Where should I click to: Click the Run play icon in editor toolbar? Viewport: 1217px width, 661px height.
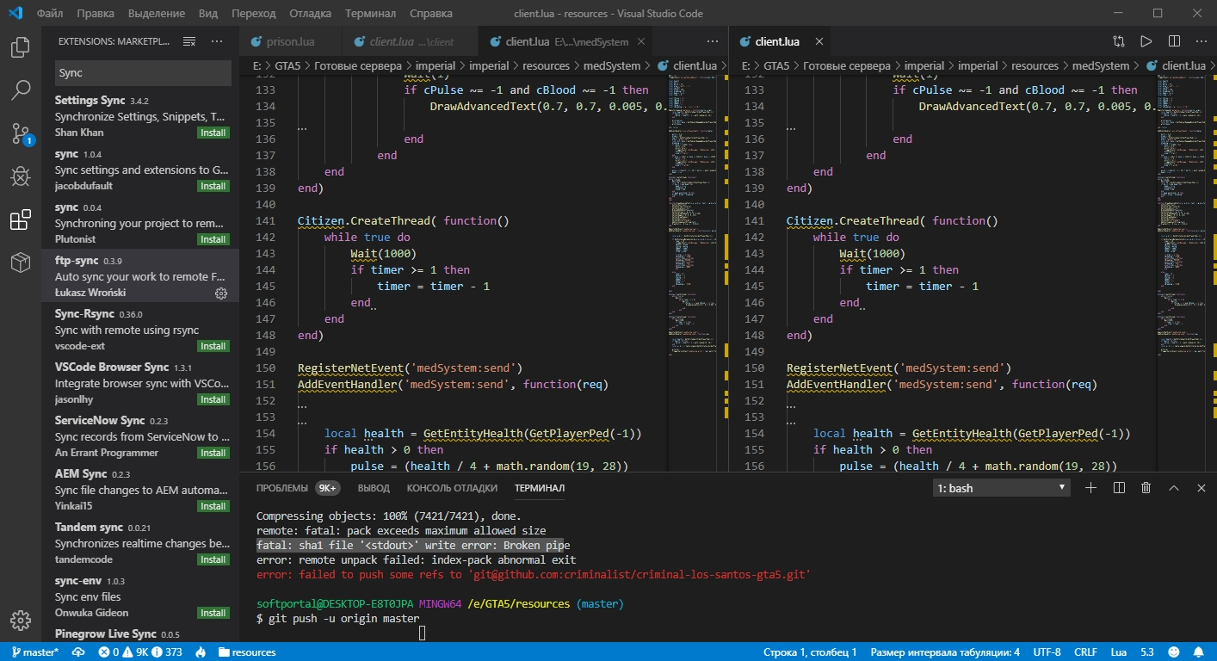pyautogui.click(x=1146, y=41)
